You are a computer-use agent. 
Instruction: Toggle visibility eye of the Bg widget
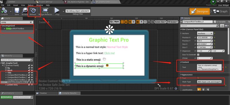click(32, 68)
